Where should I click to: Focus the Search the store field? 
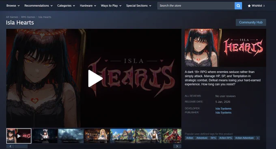(196, 6)
